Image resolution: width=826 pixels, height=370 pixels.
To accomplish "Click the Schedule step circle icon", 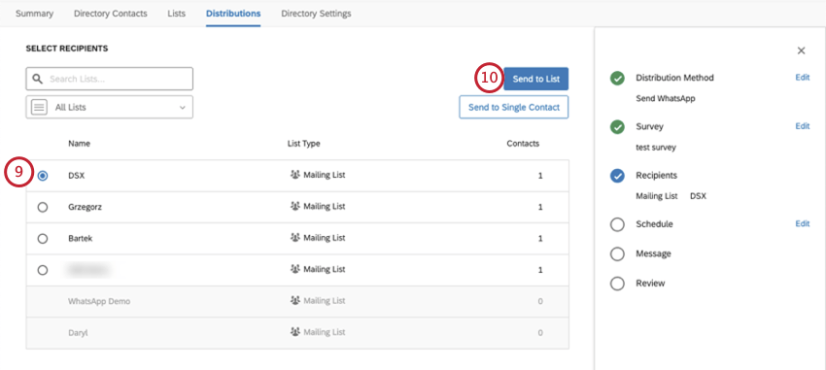I will pos(617,224).
